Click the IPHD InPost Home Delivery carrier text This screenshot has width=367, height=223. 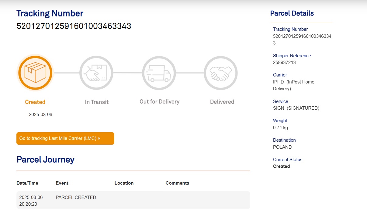tap(294, 85)
